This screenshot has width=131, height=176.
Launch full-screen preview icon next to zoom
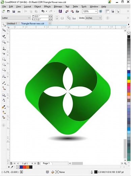101,11
